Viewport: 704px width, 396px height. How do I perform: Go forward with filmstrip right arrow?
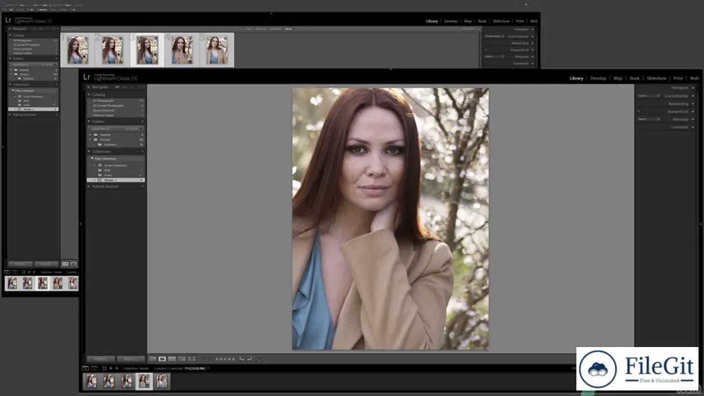click(117, 368)
